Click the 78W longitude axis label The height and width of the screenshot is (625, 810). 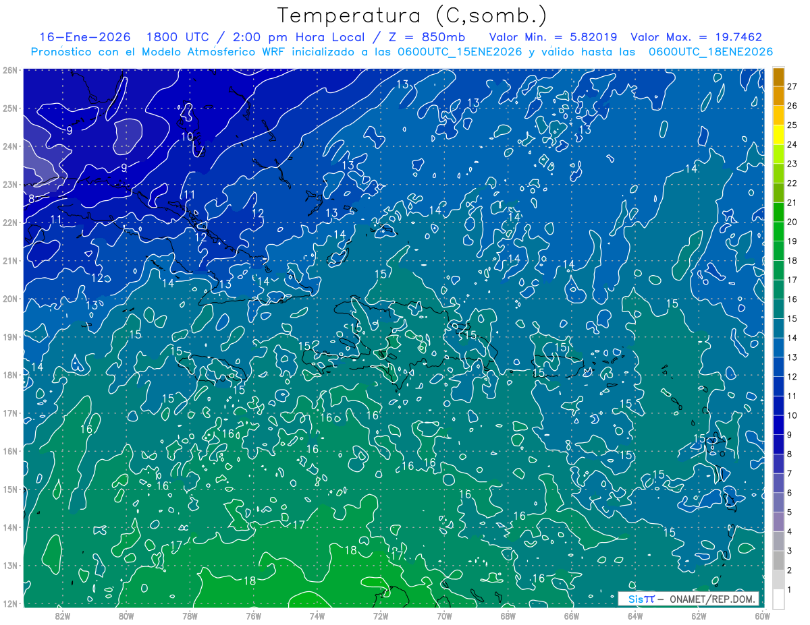tap(190, 616)
